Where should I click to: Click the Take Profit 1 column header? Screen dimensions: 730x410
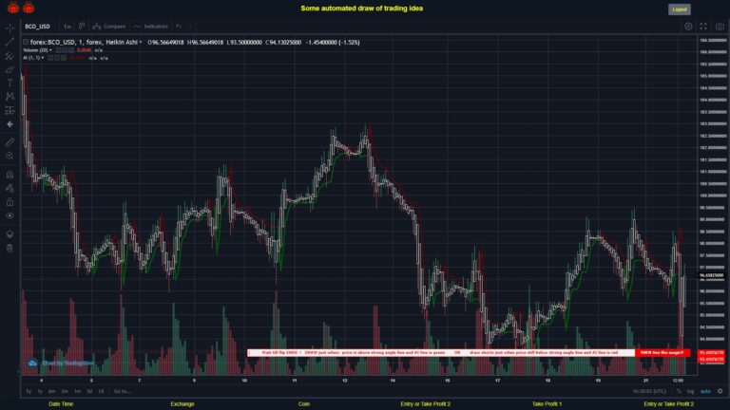(x=547, y=404)
